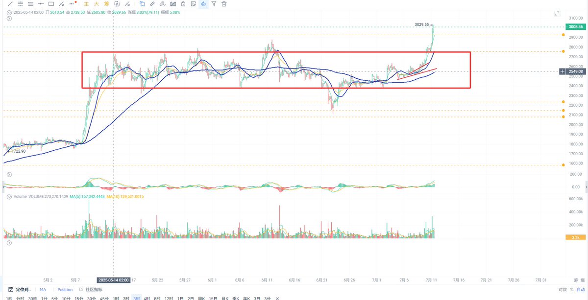Expand the second indicator row chevron
The image size is (588, 300).
(x=9, y=18)
